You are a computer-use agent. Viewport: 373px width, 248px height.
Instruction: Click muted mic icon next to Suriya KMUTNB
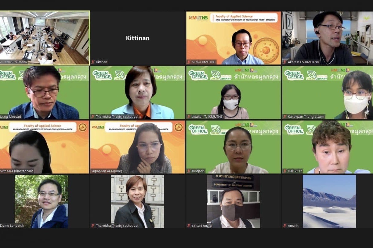tap(189, 62)
